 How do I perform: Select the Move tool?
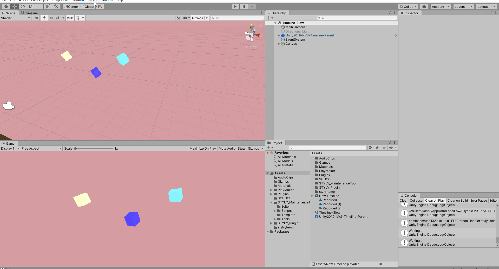pos(14,7)
